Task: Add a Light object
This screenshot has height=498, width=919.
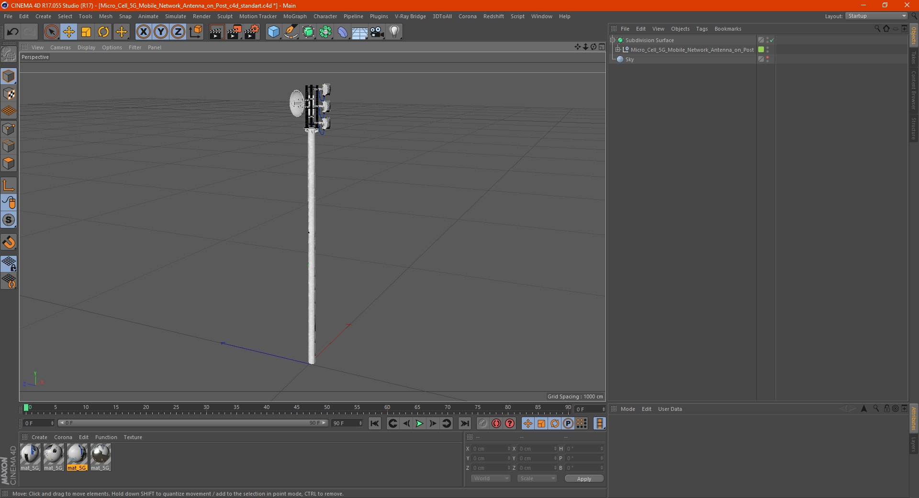Action: click(394, 32)
